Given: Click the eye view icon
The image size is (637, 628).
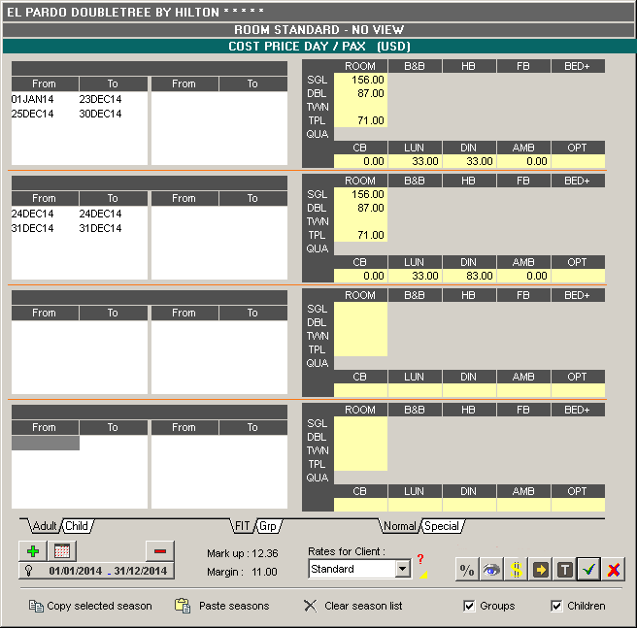Looking at the screenshot, I should tap(491, 570).
